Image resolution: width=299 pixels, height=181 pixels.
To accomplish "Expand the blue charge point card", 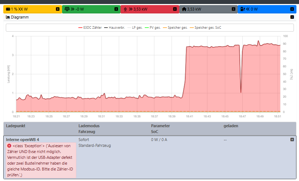I will (x=292, y=9).
